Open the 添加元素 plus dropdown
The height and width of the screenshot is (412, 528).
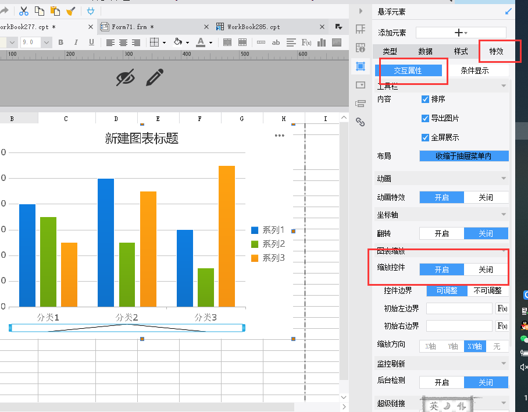click(461, 33)
